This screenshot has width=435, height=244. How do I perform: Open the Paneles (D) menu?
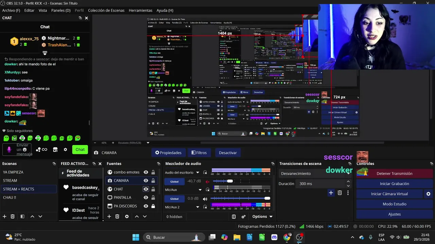[x=61, y=11]
